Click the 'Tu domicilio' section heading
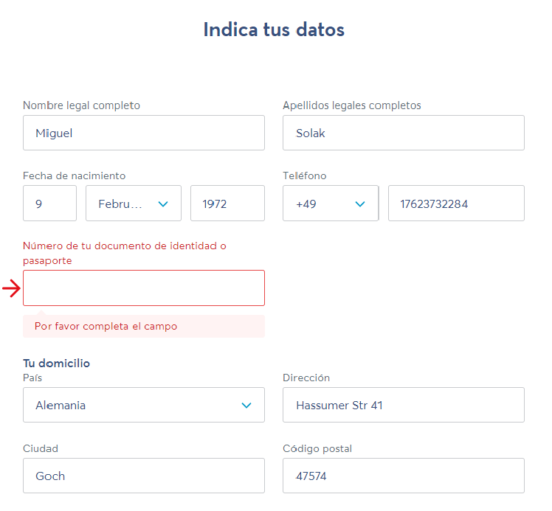Image resolution: width=552 pixels, height=511 pixels. tap(56, 364)
